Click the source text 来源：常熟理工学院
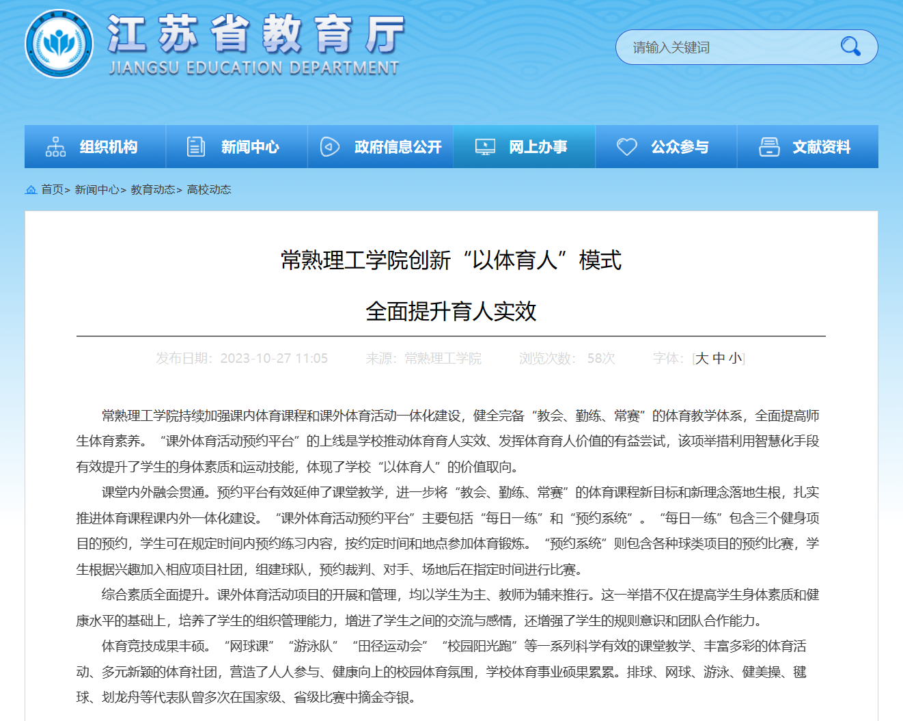 point(423,358)
